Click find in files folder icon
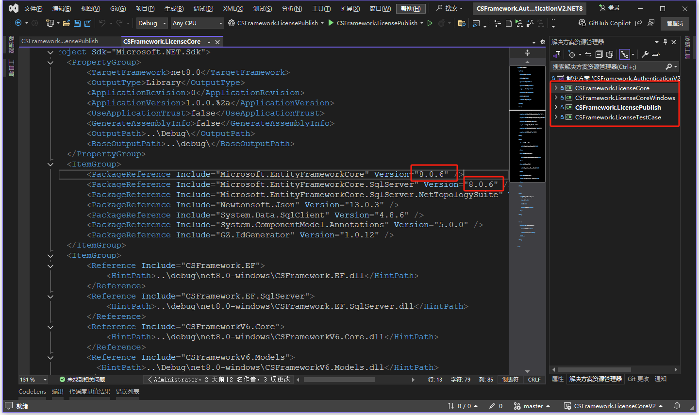Screen dimensions: 699x415 click(x=462, y=23)
